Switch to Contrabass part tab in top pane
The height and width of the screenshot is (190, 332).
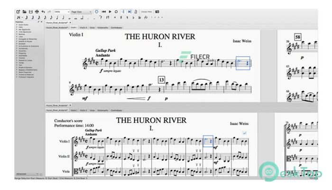(x=116, y=28)
